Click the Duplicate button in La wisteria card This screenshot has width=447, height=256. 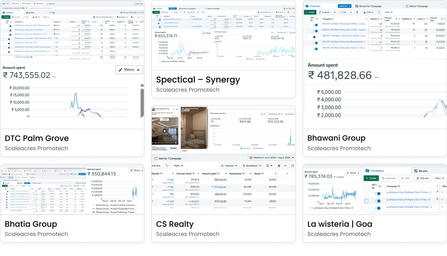[389, 178]
